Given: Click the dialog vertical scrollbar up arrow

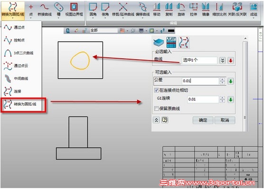Looking at the screenshot, I should tap(245, 38).
